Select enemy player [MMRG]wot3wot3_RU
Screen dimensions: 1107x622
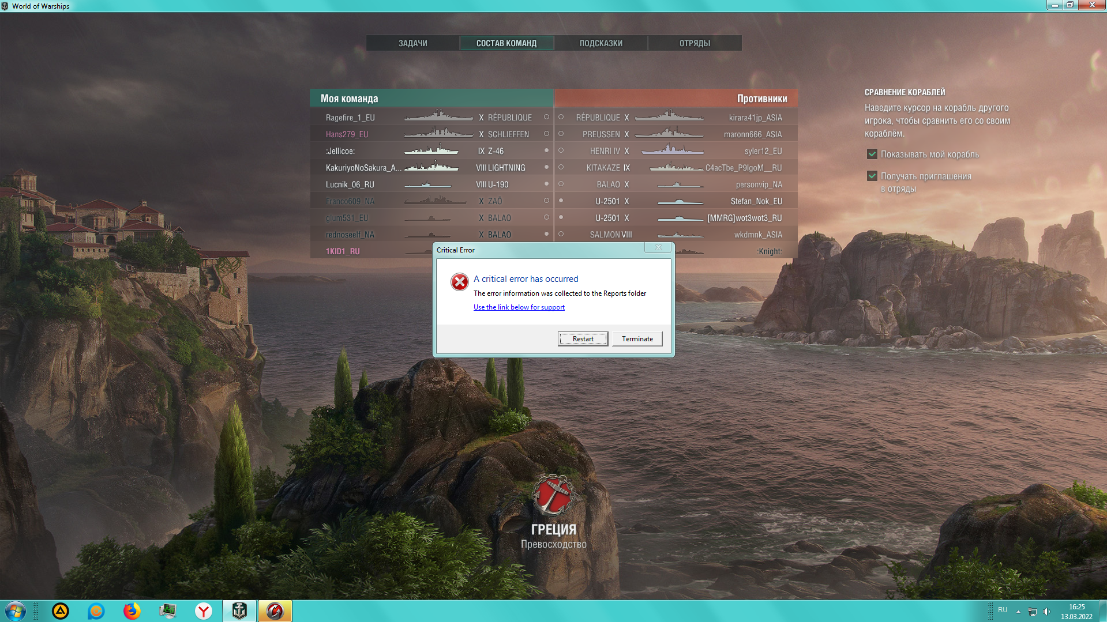[x=745, y=218]
